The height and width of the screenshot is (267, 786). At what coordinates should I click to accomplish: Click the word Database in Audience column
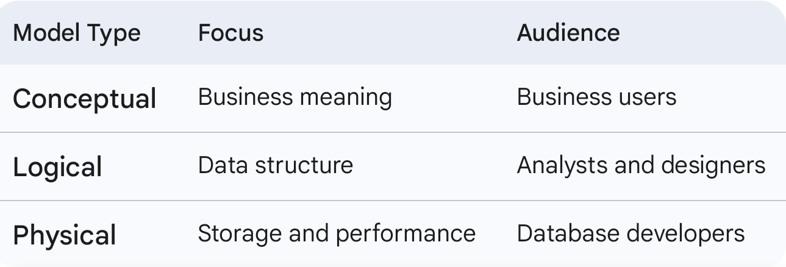tap(566, 233)
